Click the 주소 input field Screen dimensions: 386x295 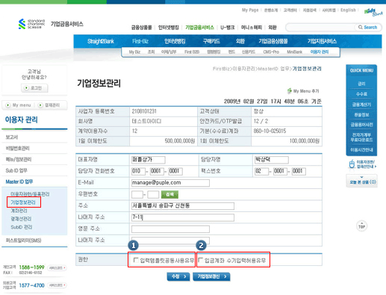pyautogui.click(x=183, y=206)
